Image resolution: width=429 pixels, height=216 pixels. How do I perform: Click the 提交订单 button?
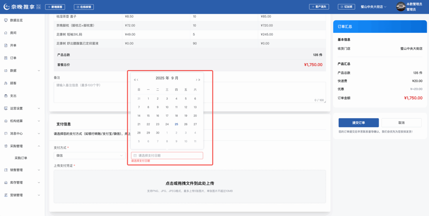pyautogui.click(x=359, y=123)
